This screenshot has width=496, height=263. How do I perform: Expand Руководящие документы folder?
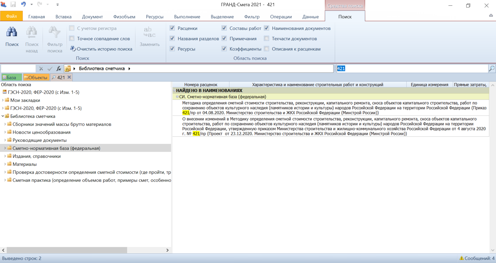click(x=5, y=140)
